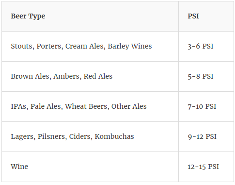Select the Wine row cell
The image size is (235, 185).
(x=90, y=167)
